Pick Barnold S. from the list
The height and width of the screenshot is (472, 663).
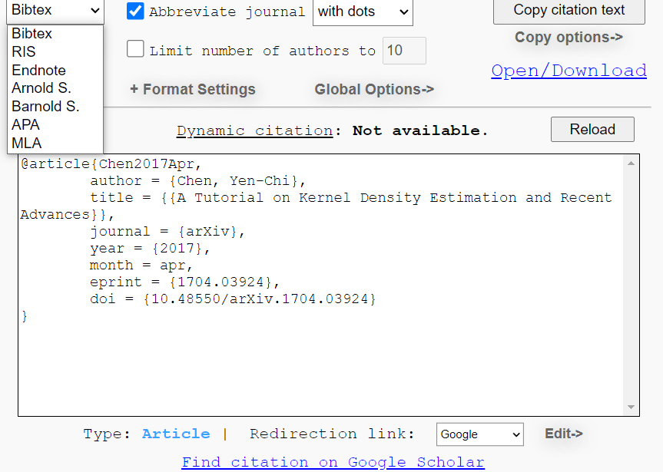coord(45,107)
